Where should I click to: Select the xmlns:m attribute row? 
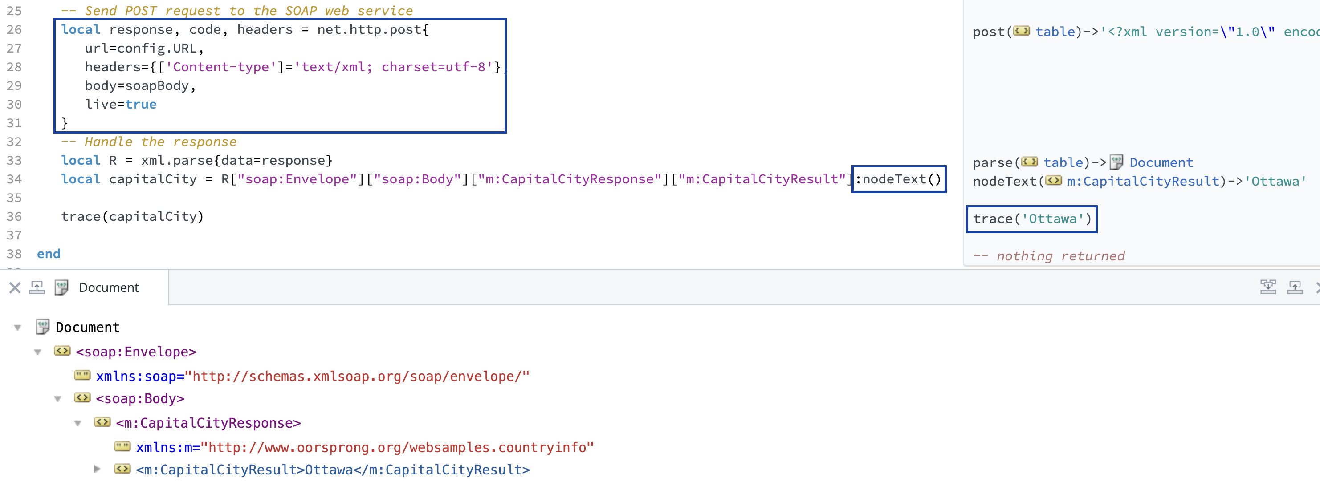coord(364,448)
